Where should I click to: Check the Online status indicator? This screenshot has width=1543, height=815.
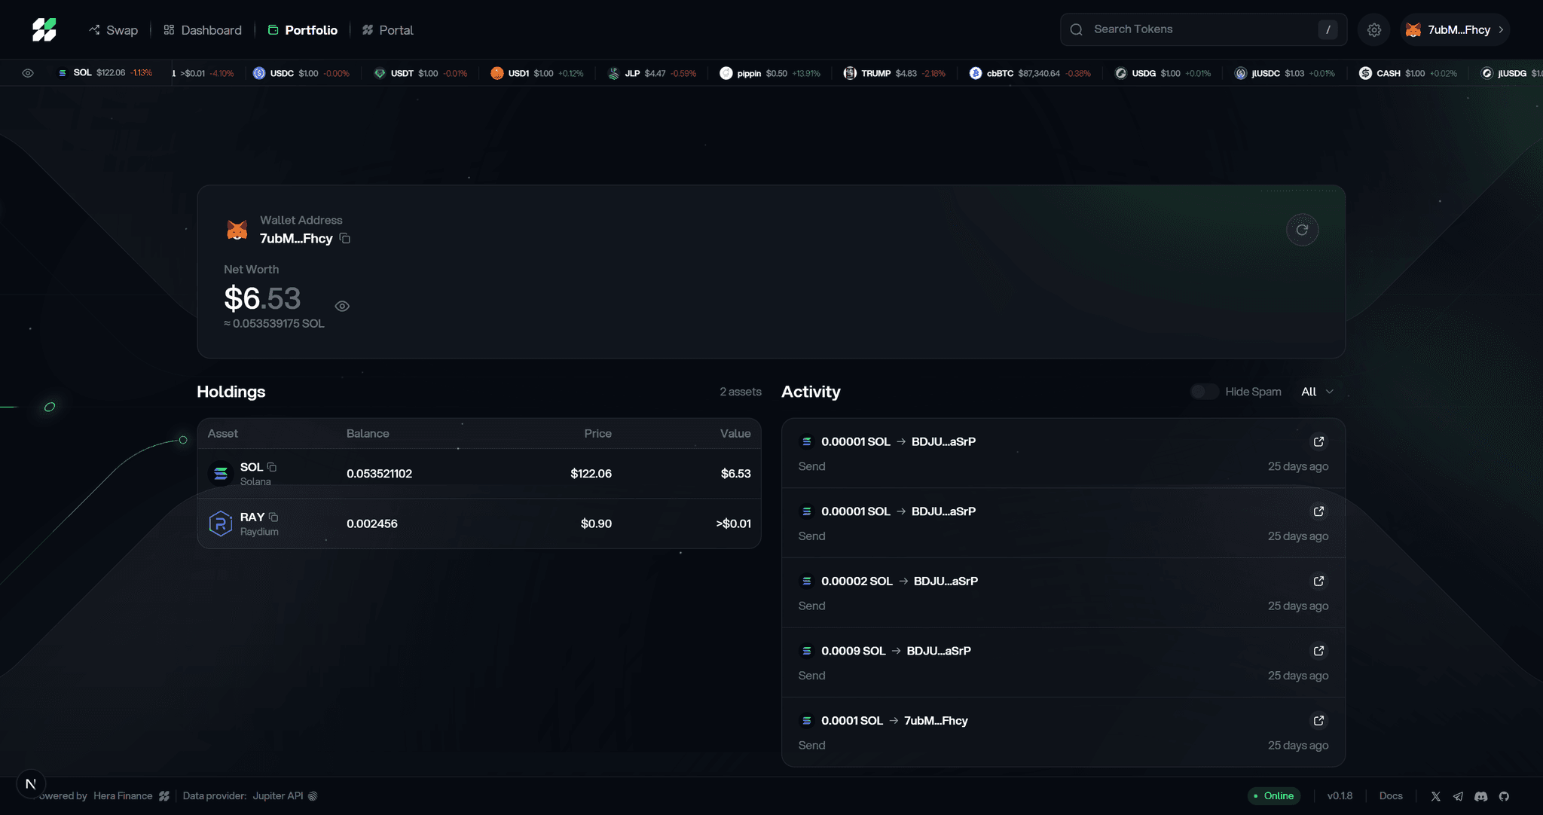pyautogui.click(x=1275, y=795)
